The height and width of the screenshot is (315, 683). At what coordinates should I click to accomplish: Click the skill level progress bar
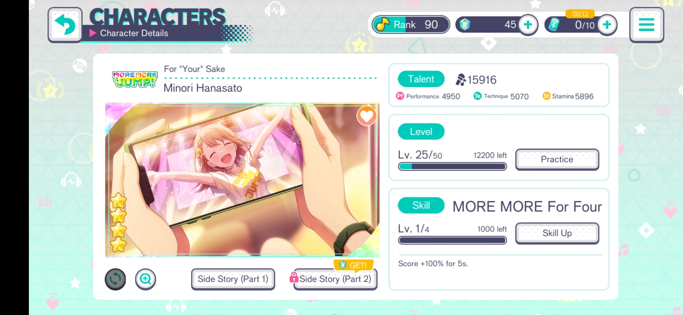pos(452,240)
